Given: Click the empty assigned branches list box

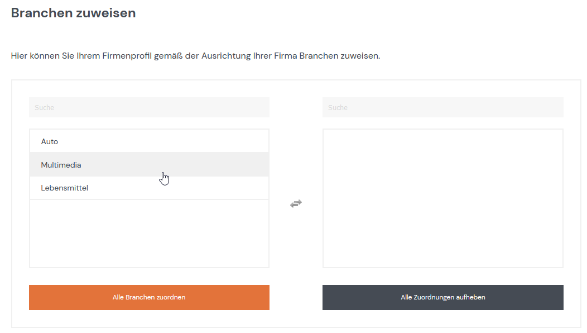Looking at the screenshot, I should pos(442,198).
